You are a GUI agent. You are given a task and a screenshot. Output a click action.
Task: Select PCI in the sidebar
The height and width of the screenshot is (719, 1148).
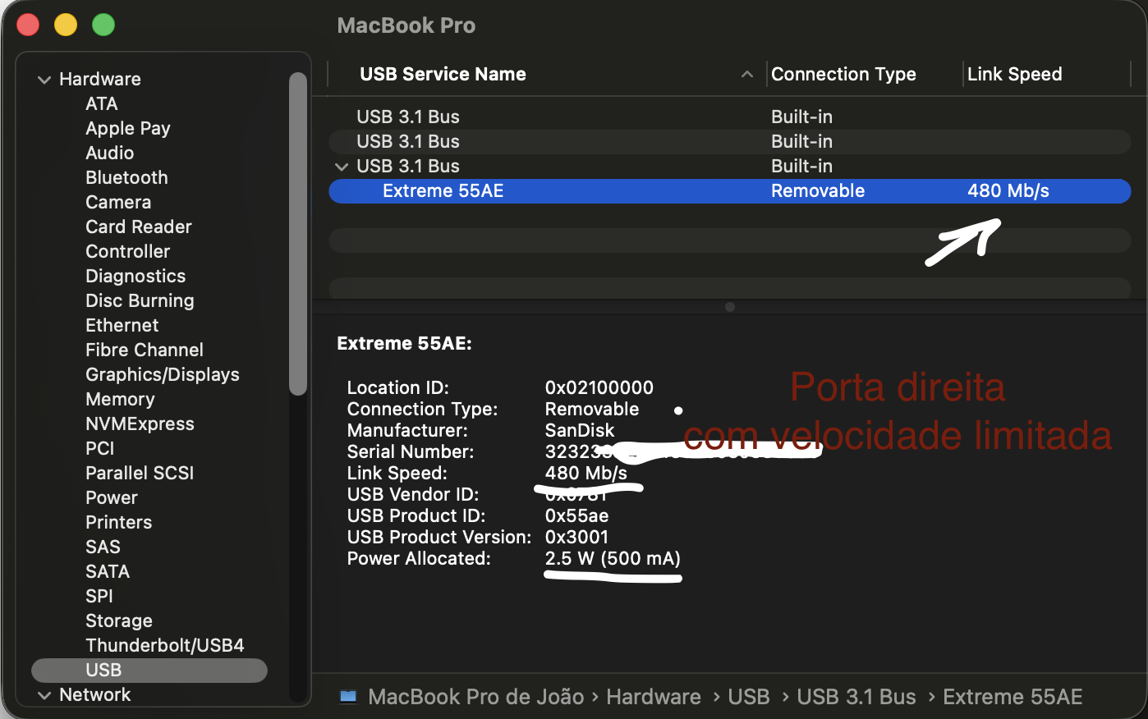[x=100, y=449]
